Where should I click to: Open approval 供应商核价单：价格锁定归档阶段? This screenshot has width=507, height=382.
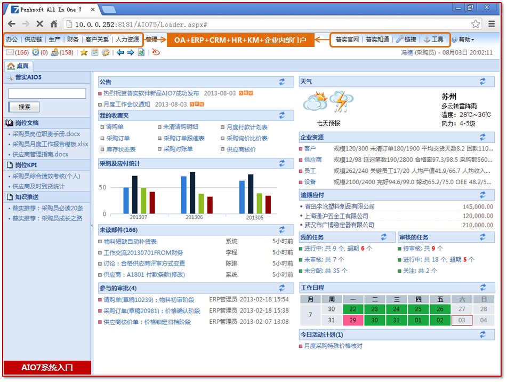(147, 322)
